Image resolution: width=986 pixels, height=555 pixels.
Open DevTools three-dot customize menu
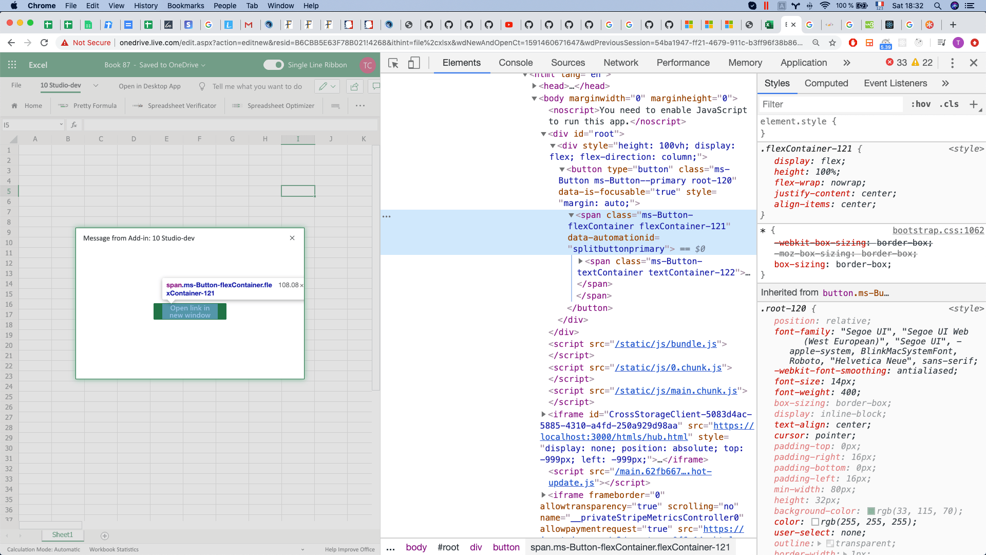[x=952, y=63]
